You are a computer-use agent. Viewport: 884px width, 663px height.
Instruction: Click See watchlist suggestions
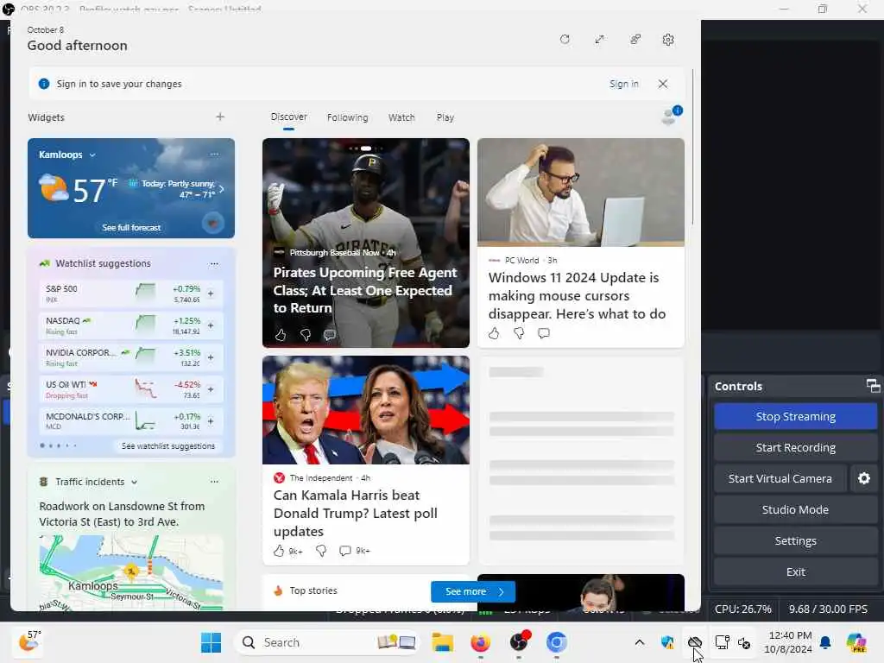tap(168, 446)
